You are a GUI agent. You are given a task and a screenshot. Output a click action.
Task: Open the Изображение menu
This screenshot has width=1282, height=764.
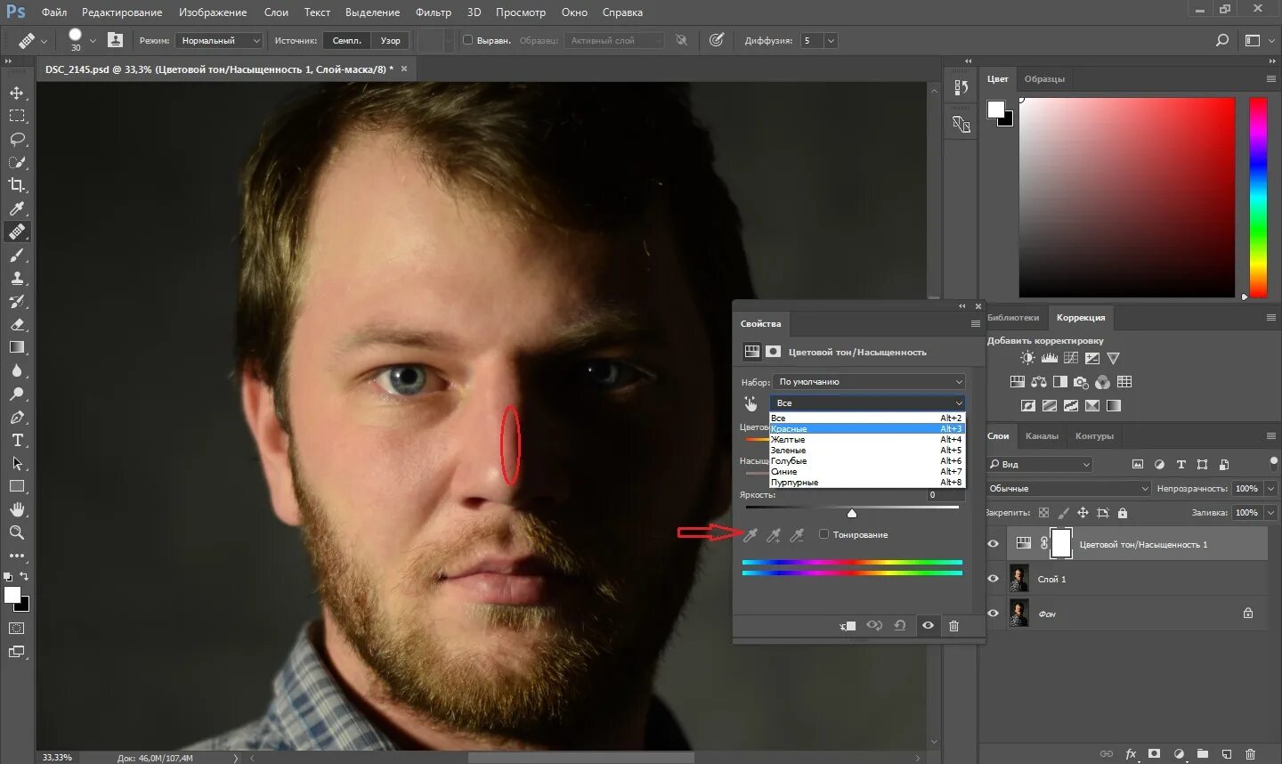coord(213,12)
